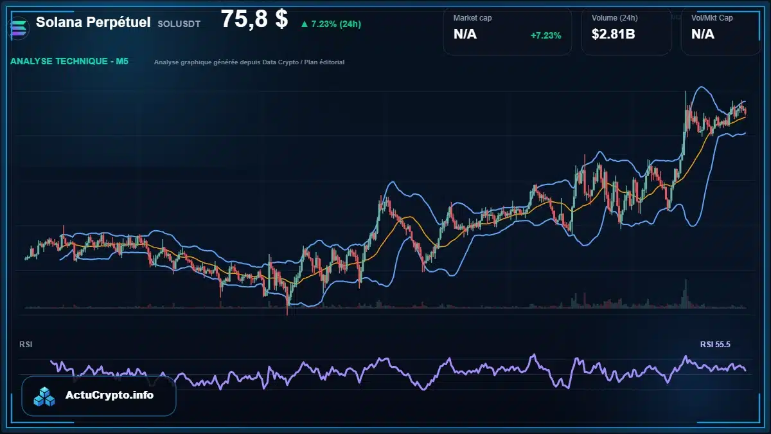Click the SOLUSDT ticker label
771x434 pixels.
(x=179, y=24)
